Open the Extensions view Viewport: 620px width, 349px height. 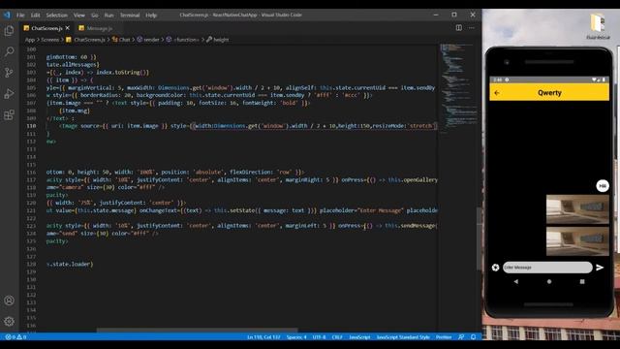click(x=9, y=114)
